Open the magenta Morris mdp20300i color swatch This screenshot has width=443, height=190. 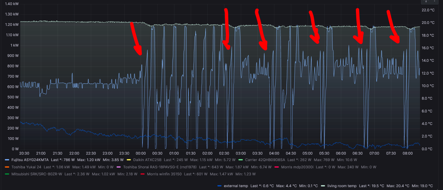277,167
